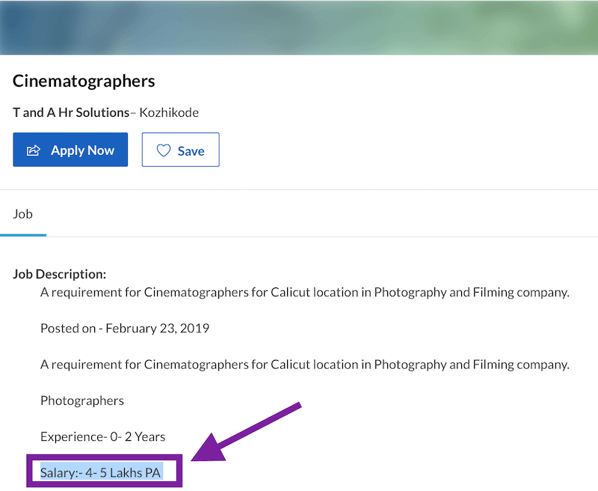The height and width of the screenshot is (491, 598).
Task: Click the blurred banner image at the top
Action: tap(299, 27)
